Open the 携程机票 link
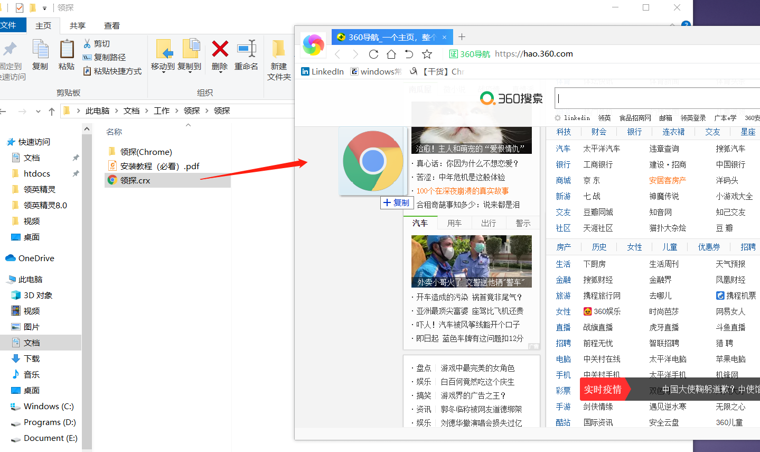The width and height of the screenshot is (760, 452). point(736,296)
